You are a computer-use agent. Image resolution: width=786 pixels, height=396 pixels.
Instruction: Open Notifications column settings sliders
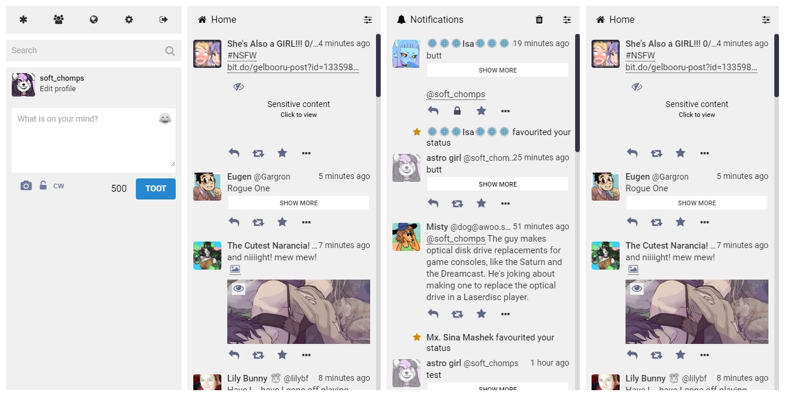pyautogui.click(x=567, y=19)
